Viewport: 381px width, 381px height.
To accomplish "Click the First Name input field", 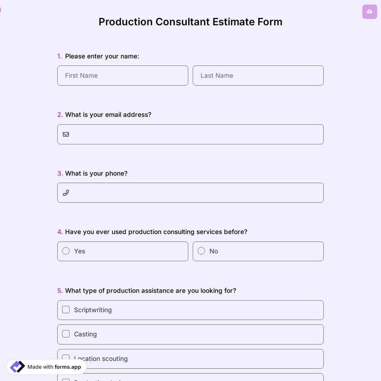I will (123, 75).
